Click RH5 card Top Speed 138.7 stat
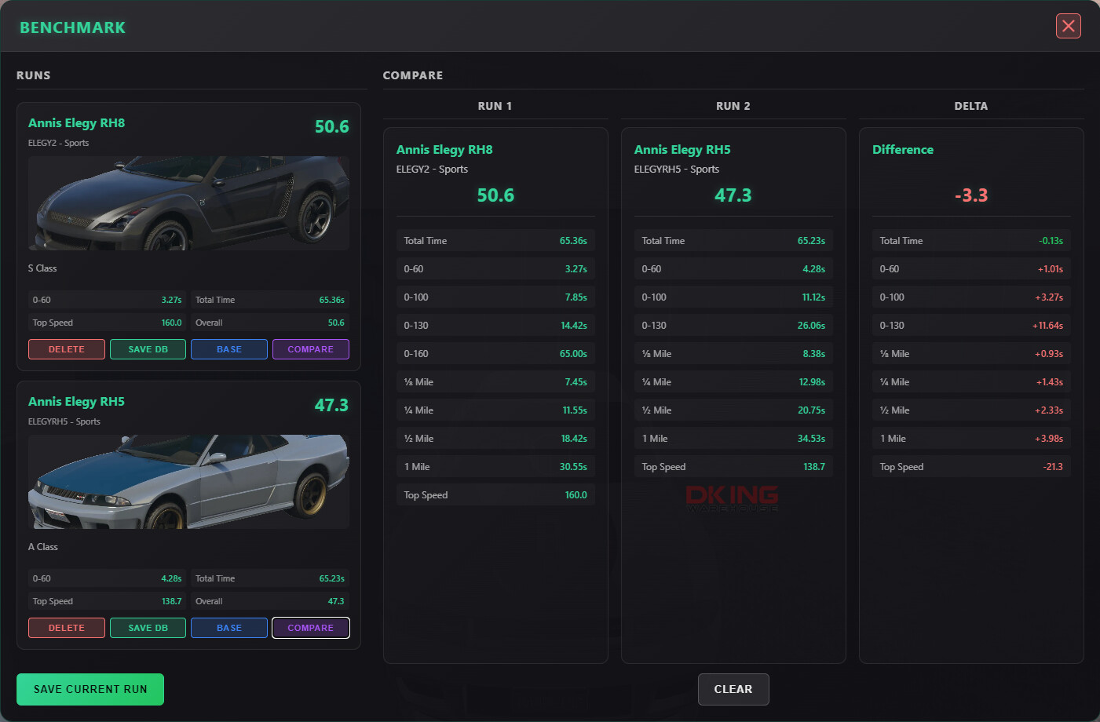 pyautogui.click(x=107, y=601)
